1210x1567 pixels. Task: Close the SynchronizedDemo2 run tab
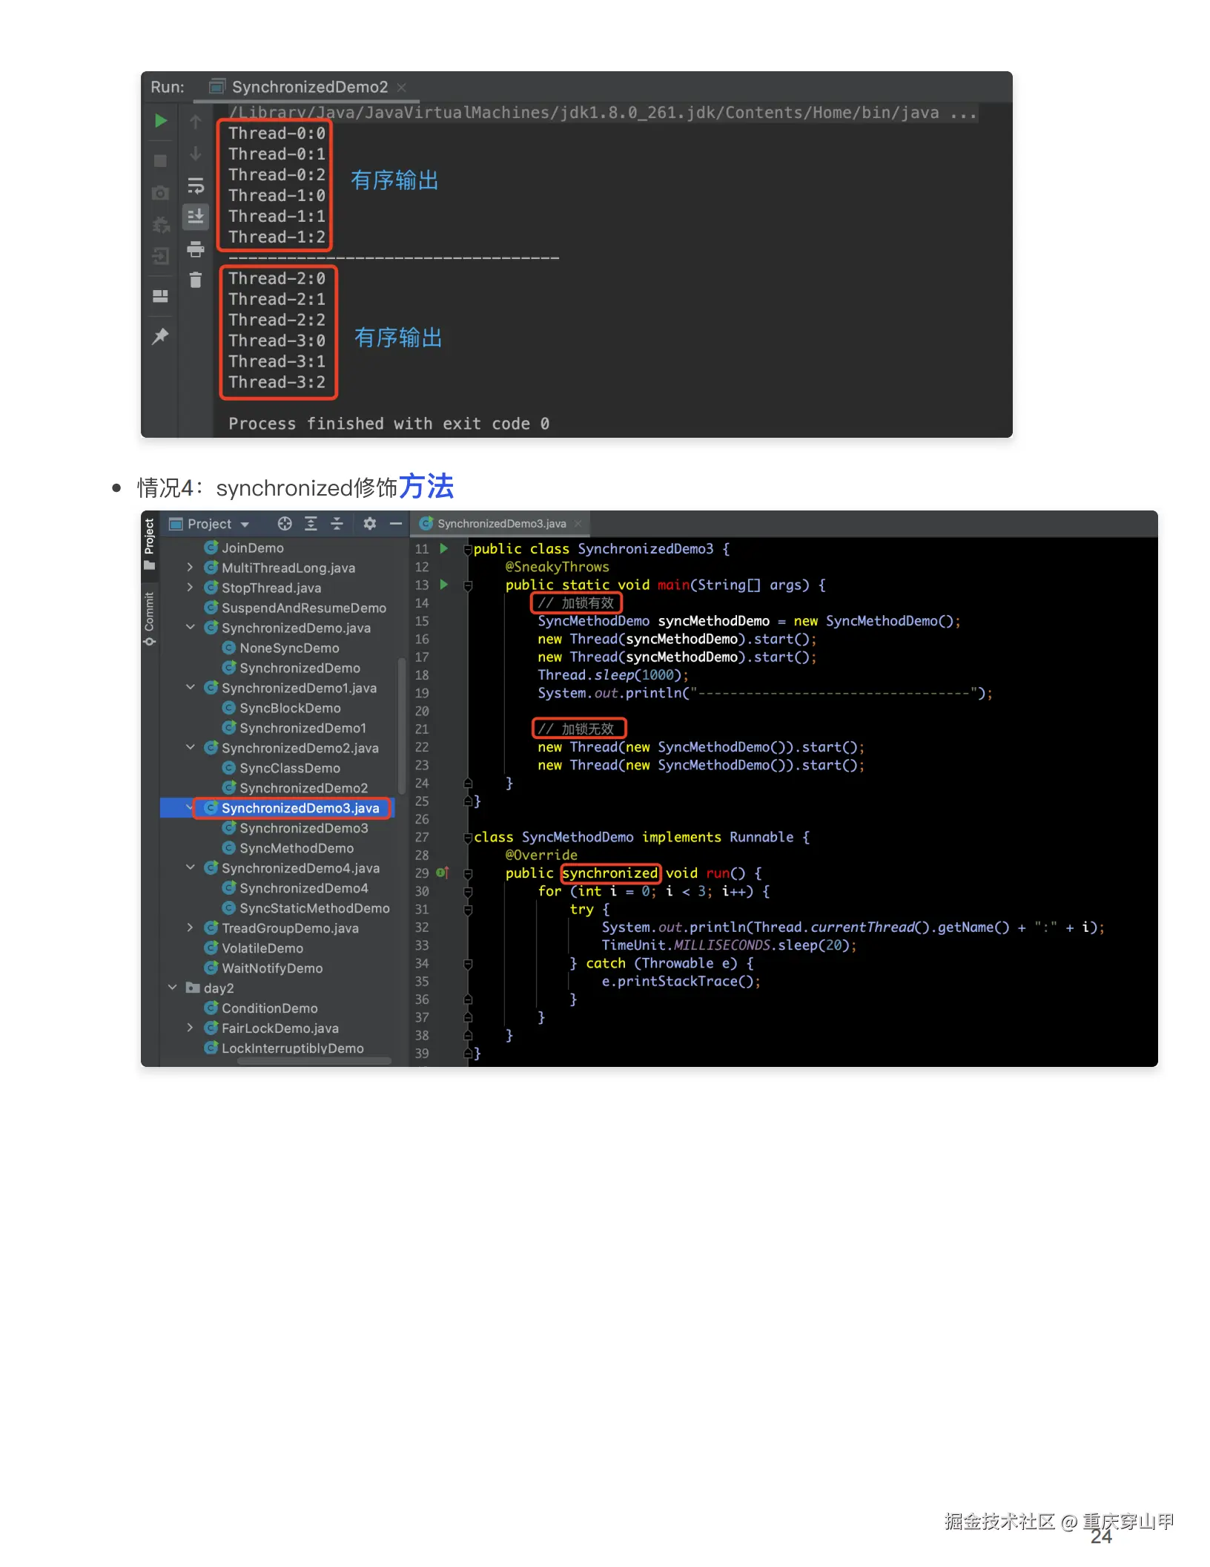(x=402, y=88)
